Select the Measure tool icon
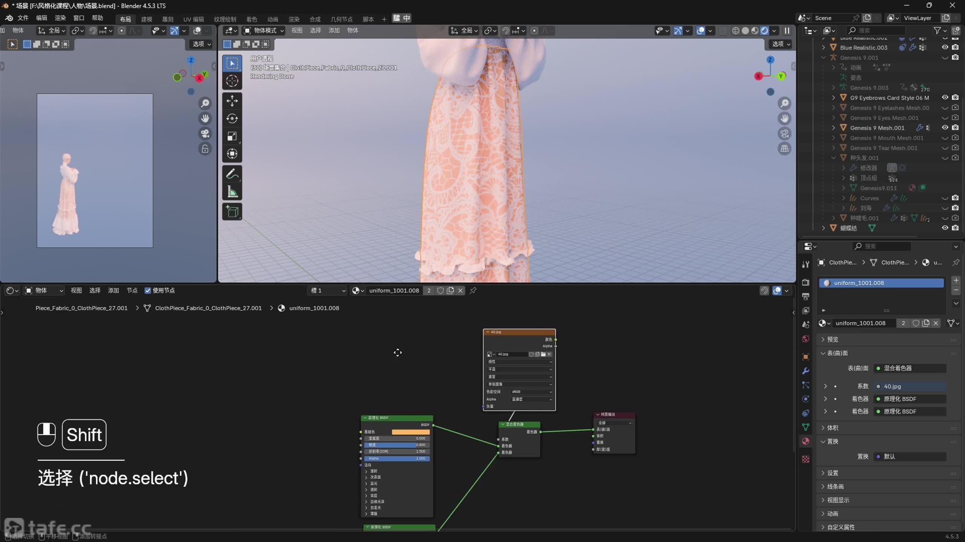Image resolution: width=965 pixels, height=542 pixels. point(232,192)
